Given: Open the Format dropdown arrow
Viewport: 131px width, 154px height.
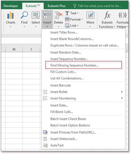Looking at the screenshot, I should 82,19.
